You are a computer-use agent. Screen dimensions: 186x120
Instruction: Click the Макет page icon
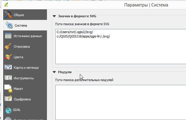(x=8, y=89)
